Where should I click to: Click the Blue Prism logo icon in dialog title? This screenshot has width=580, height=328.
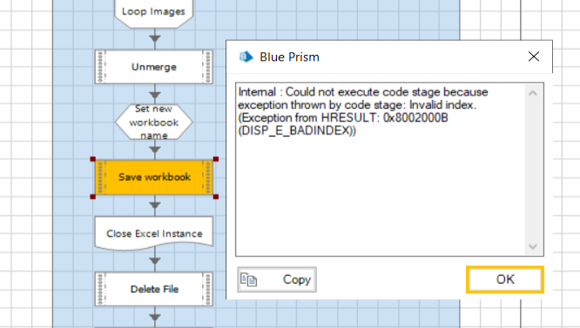246,57
